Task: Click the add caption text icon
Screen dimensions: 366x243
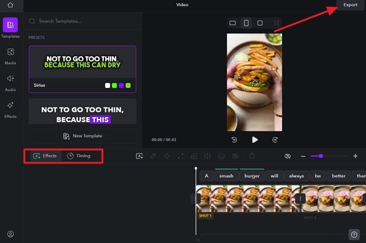Action: pos(139,156)
